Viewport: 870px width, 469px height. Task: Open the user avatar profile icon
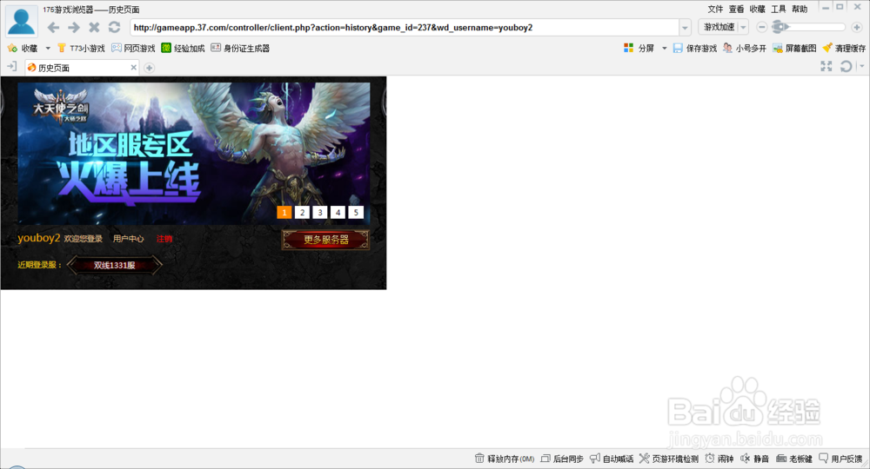pos(22,23)
